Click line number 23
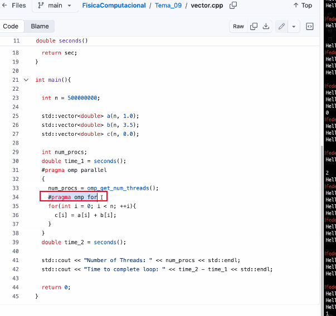 (x=16, y=98)
